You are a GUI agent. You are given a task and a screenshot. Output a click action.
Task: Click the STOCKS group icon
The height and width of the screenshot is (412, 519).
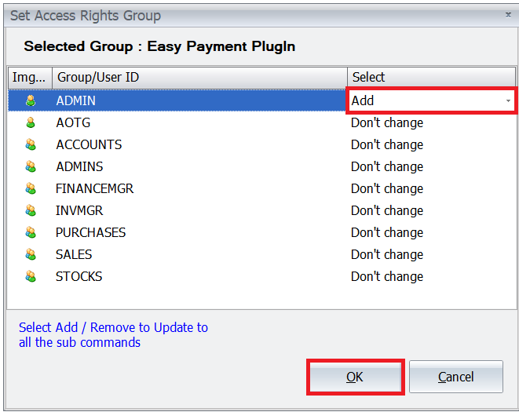[x=31, y=276]
